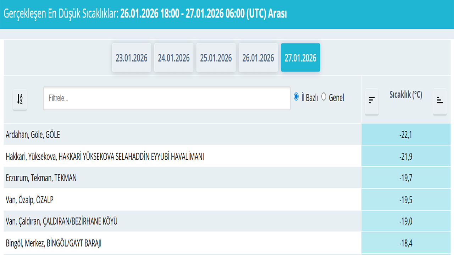Select the descending sort icon left of Sıcaklık
This screenshot has height=255, width=454.
pyautogui.click(x=372, y=101)
